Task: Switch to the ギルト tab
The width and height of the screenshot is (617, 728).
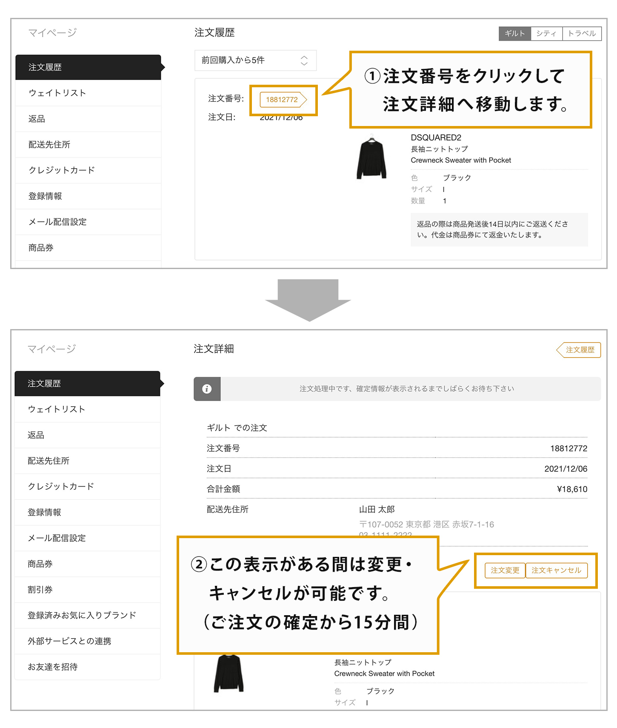Action: (514, 34)
